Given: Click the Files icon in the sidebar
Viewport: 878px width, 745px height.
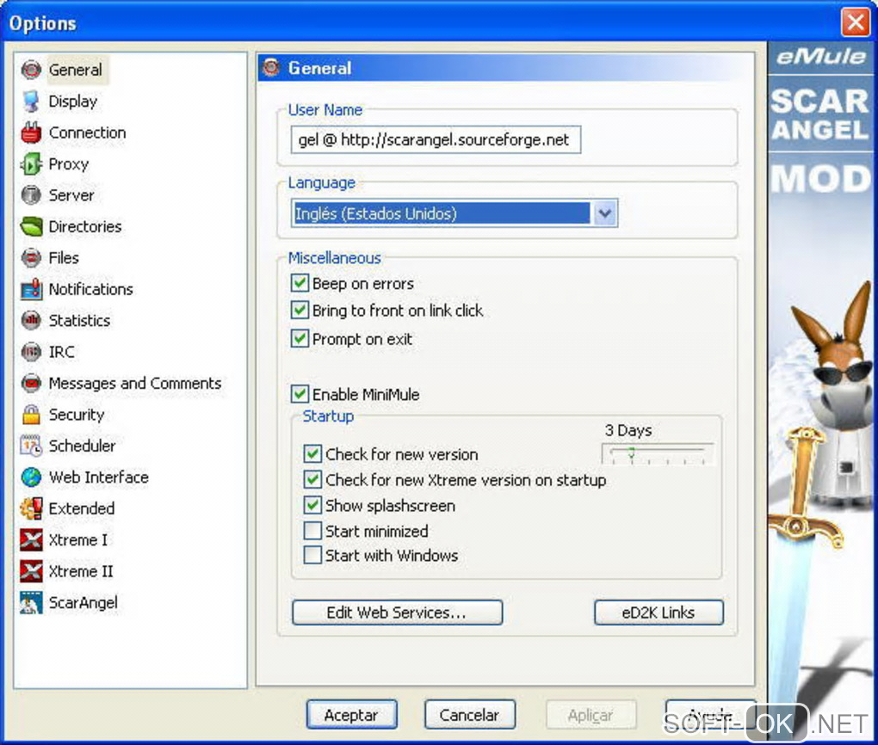Looking at the screenshot, I should [31, 258].
